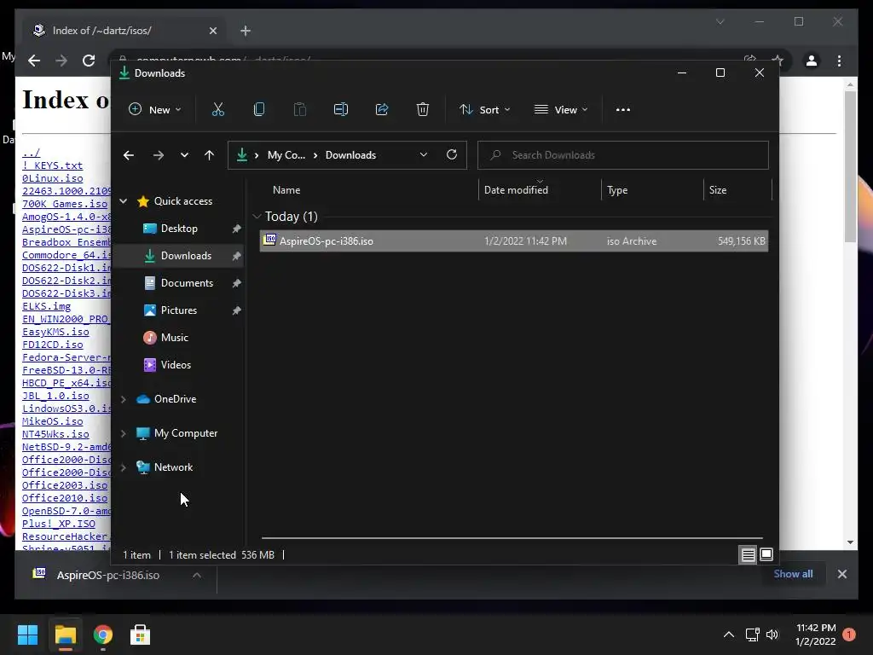The image size is (873, 655).
Task: Select Documents in navigation pane
Action: (x=187, y=283)
